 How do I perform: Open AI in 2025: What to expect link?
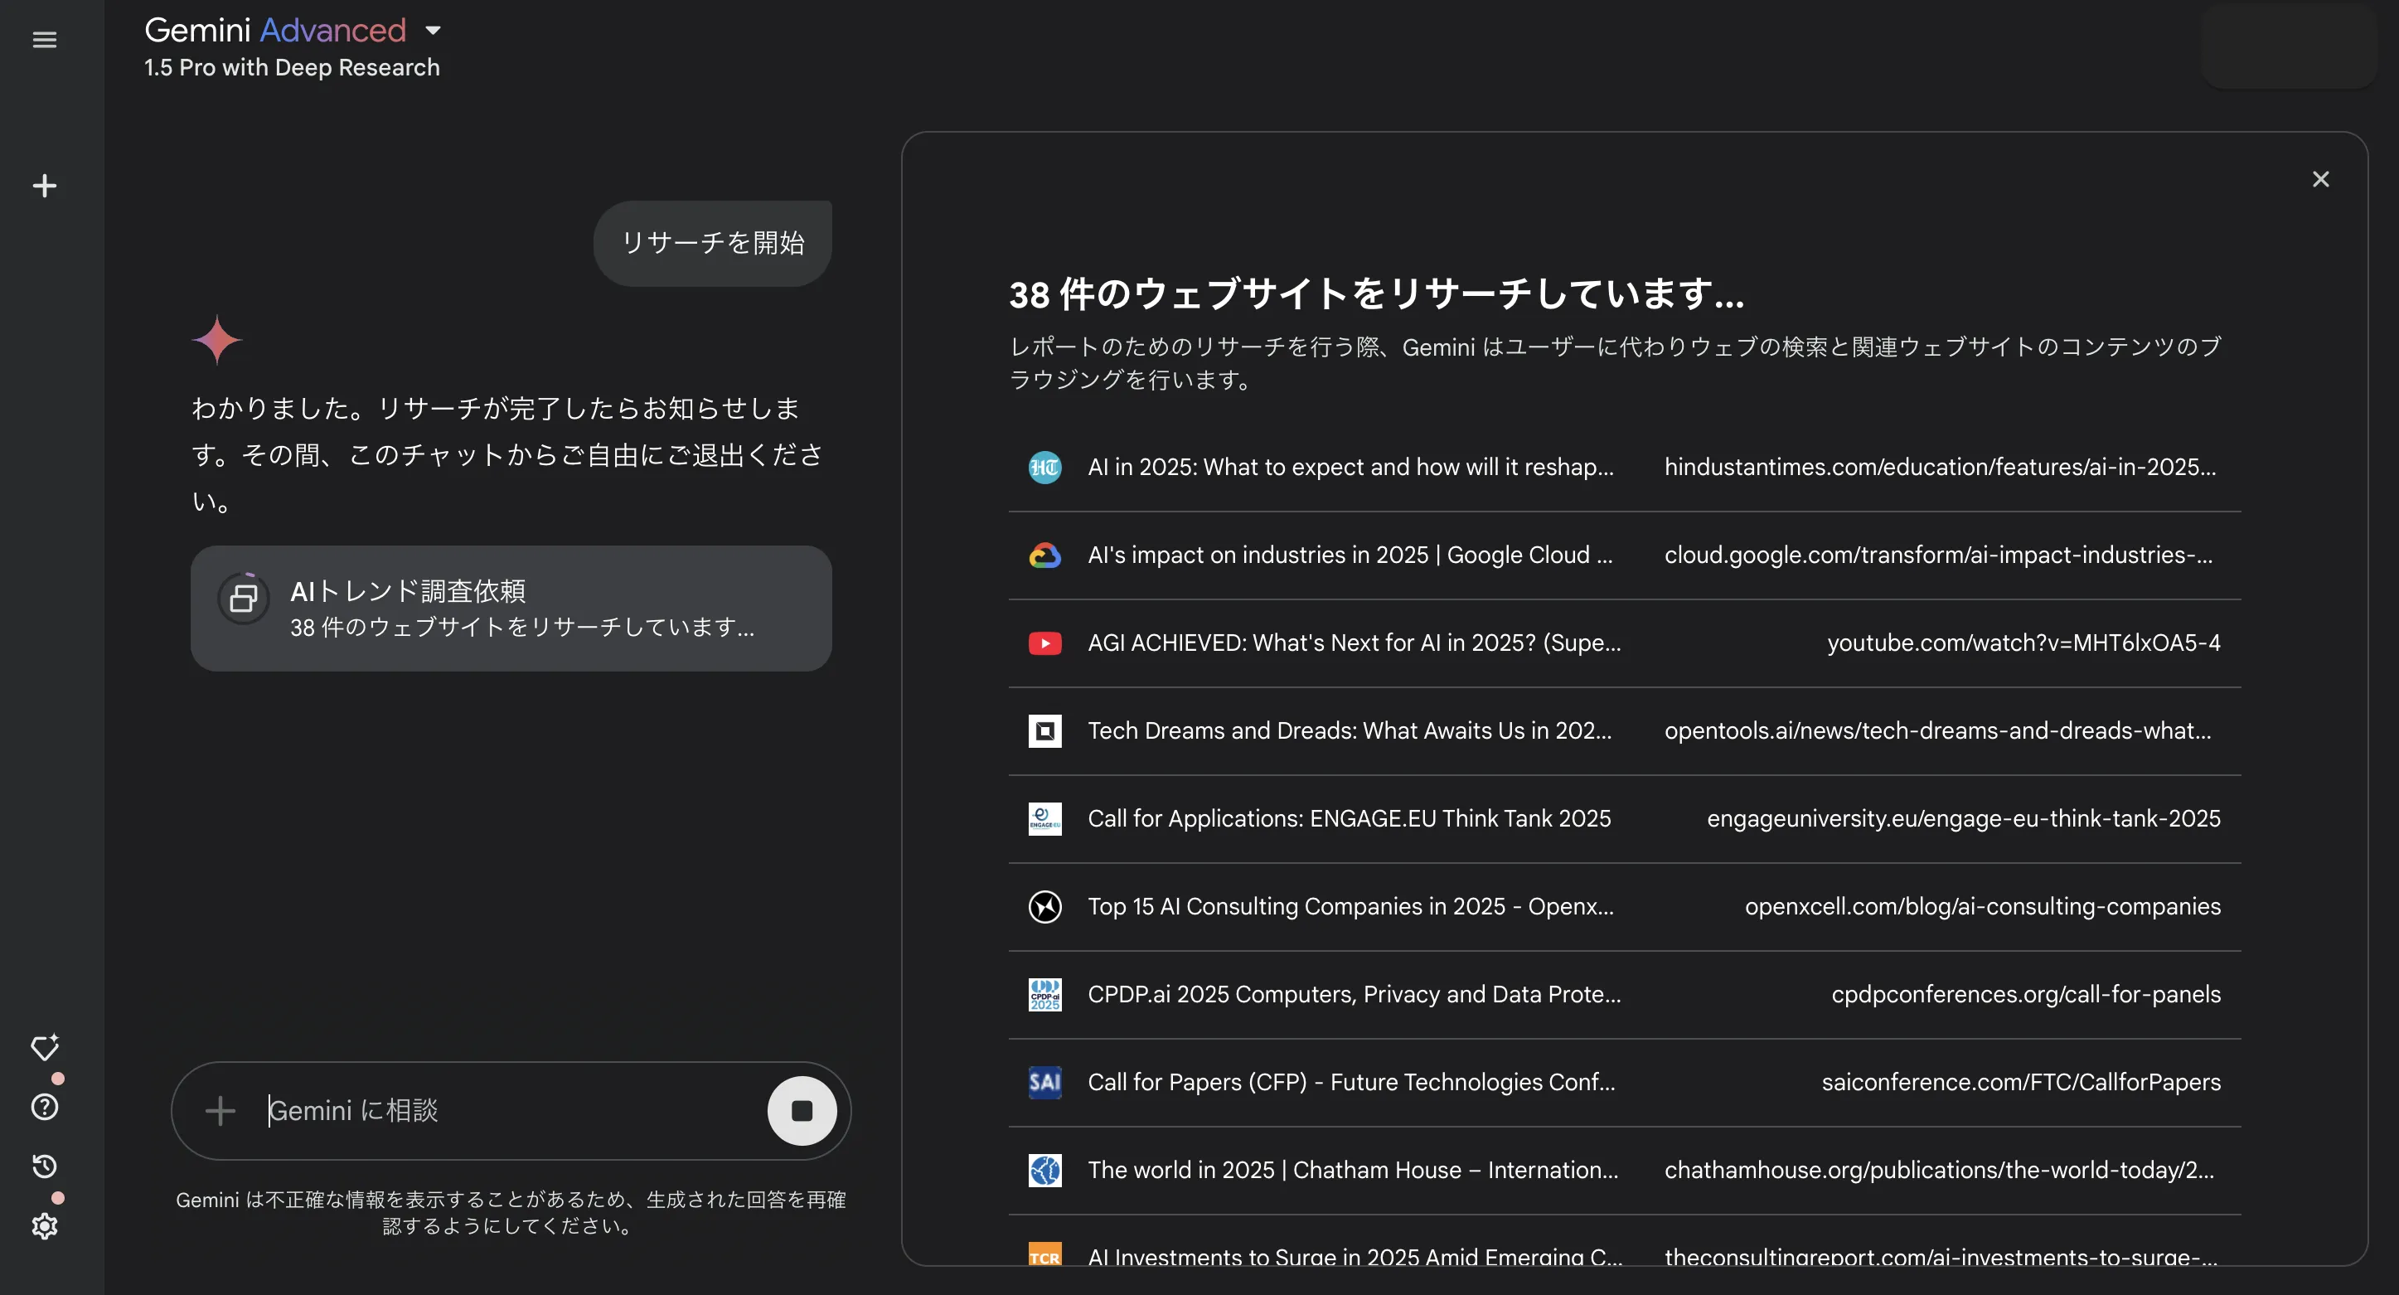(1350, 467)
